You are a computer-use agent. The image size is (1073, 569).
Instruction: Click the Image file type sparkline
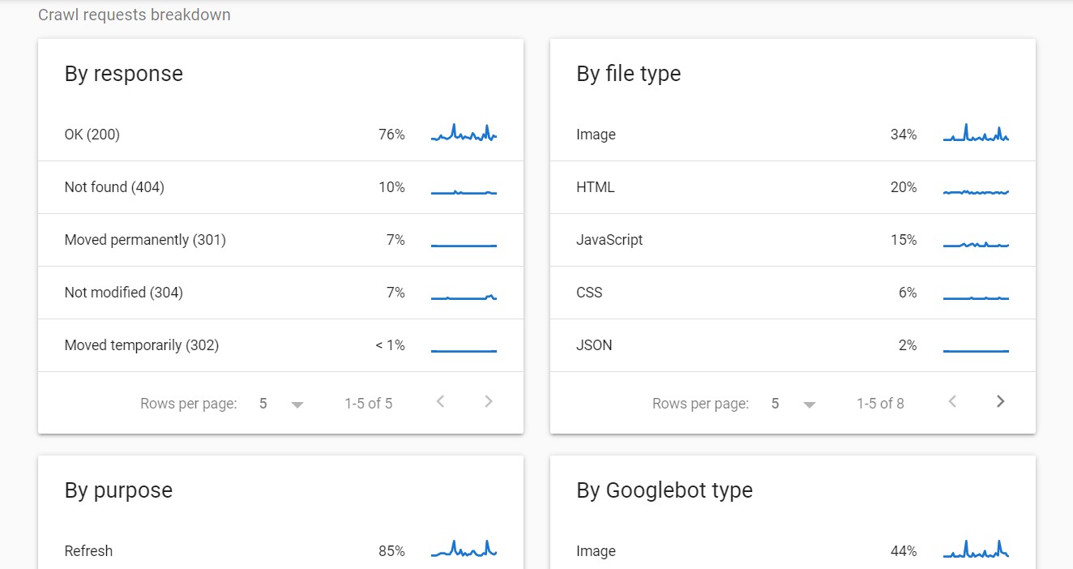click(976, 132)
